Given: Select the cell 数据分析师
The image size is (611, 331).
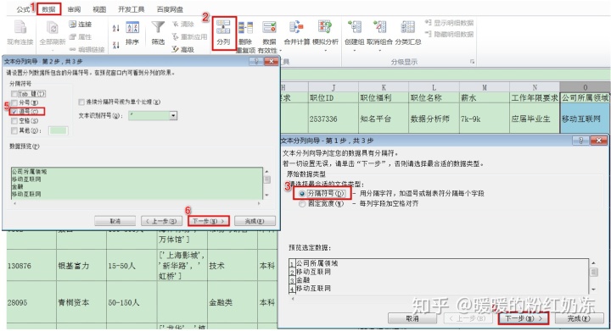Looking at the screenshot, I should [434, 119].
